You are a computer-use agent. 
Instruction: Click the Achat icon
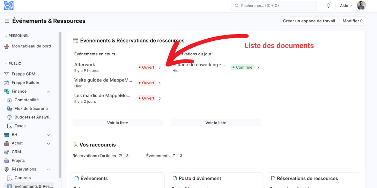pos(7,143)
